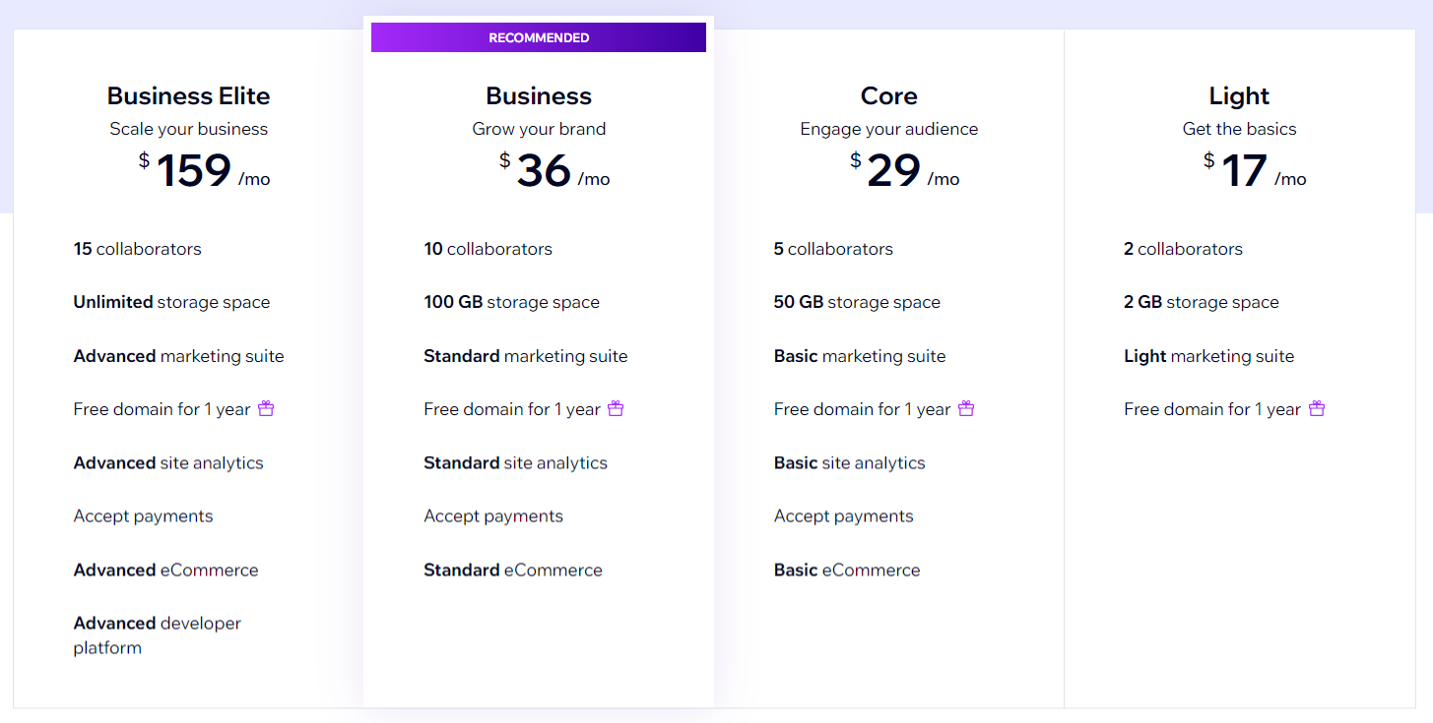The width and height of the screenshot is (1433, 723).
Task: Click the $29 /mo price
Action: click(904, 171)
